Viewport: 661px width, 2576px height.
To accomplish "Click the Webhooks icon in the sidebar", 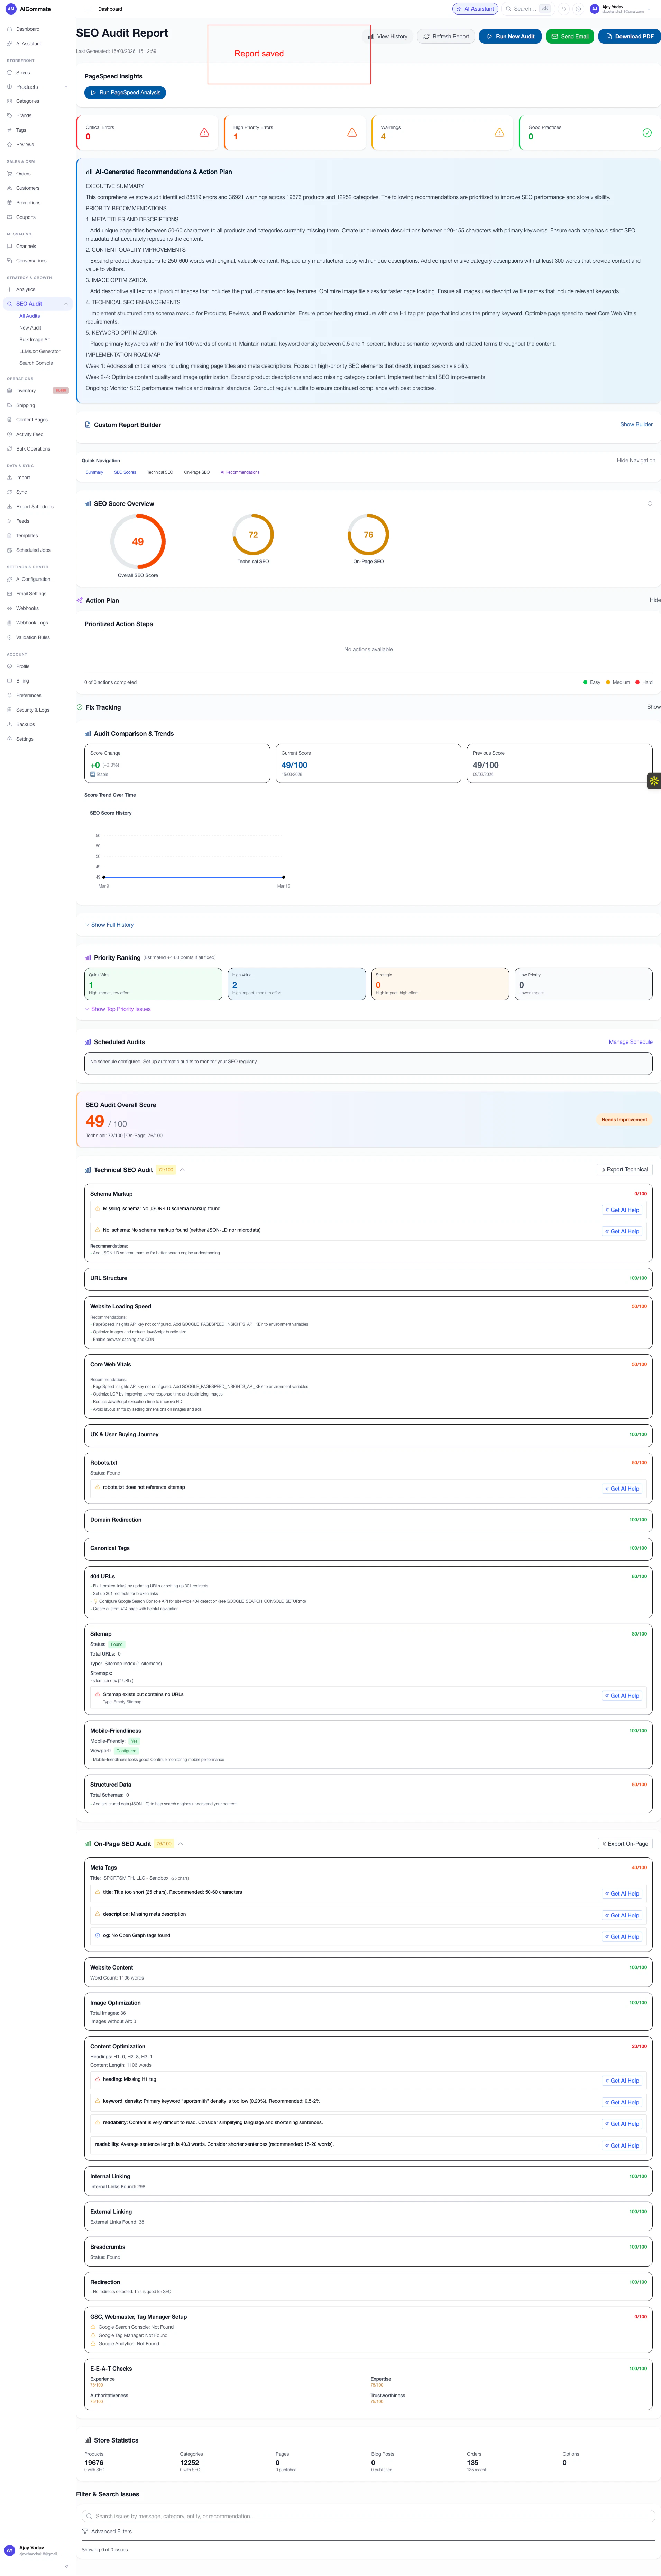I will (x=9, y=608).
